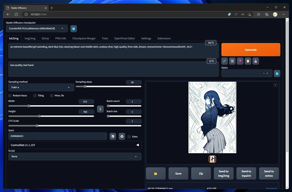Viewport: 292px width, 192px height.
Task: Reload the browser page
Action: click(x=16, y=14)
